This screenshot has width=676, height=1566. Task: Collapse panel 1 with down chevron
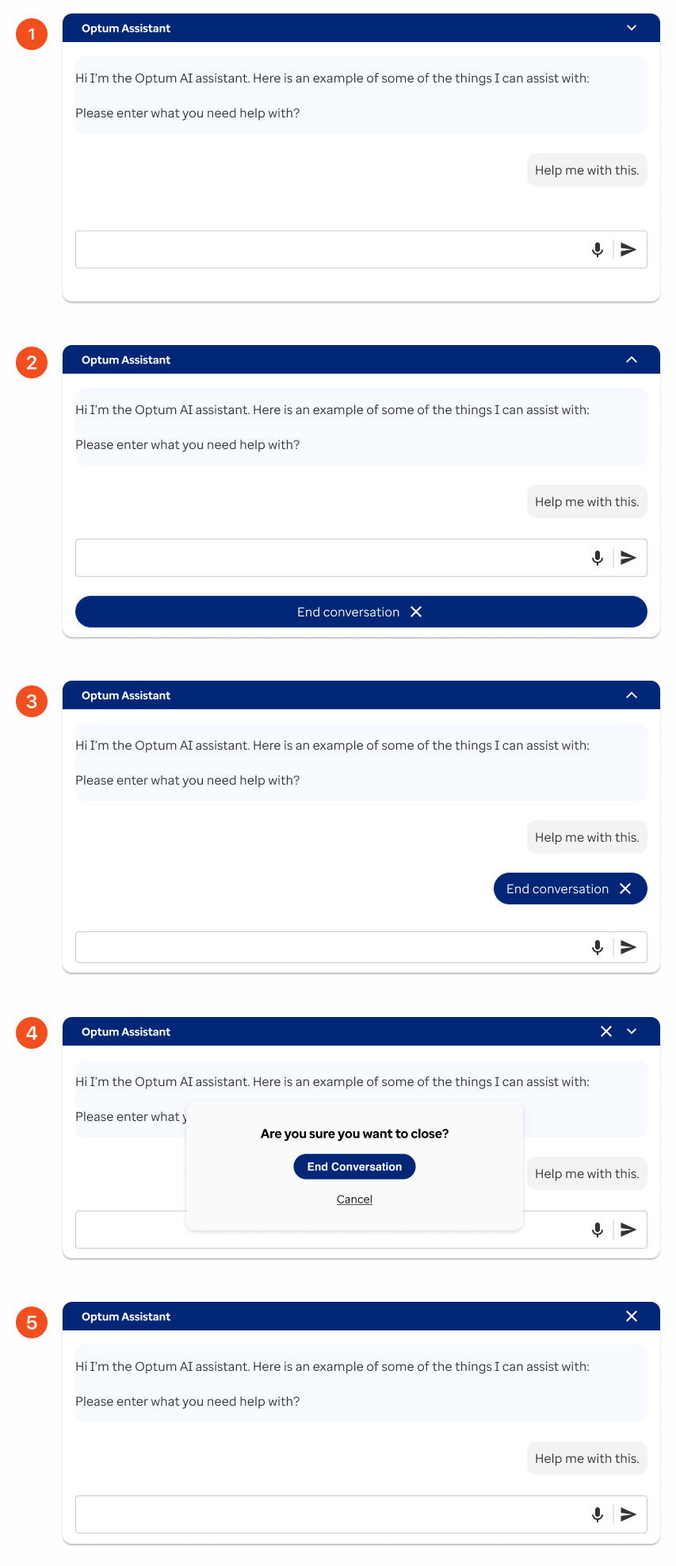632,28
